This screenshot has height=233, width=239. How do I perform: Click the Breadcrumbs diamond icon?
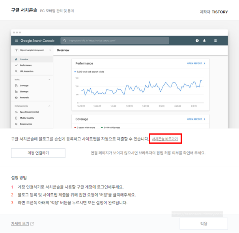coord(16,124)
